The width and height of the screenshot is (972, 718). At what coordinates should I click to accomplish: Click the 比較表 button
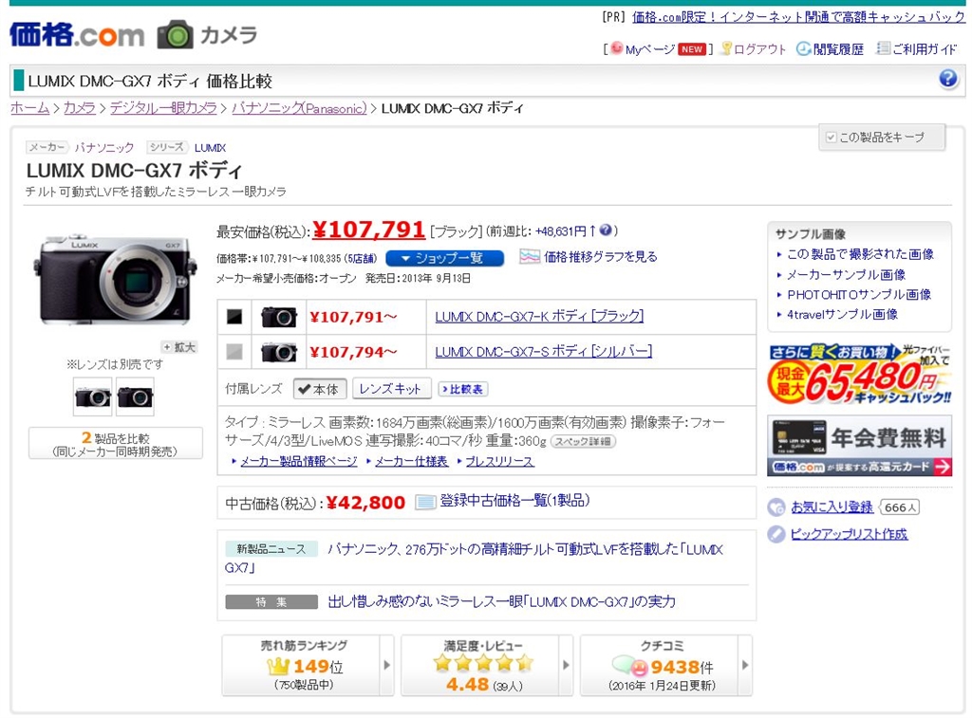click(x=463, y=389)
